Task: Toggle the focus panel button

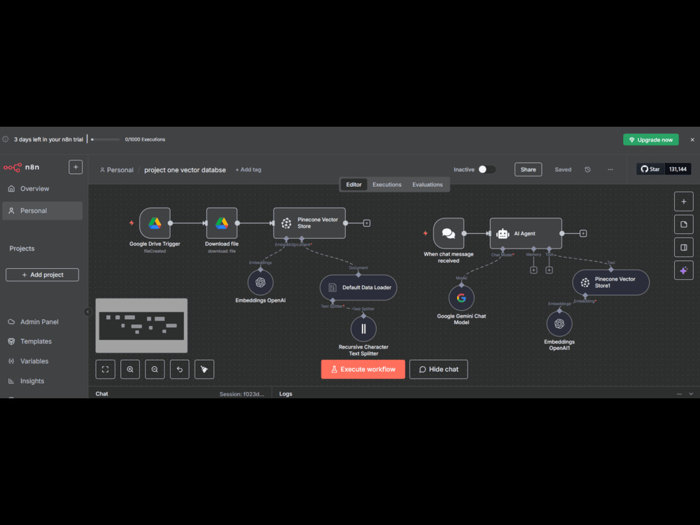Action: [x=683, y=247]
